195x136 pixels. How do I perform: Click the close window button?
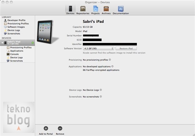click(x=3, y=2)
